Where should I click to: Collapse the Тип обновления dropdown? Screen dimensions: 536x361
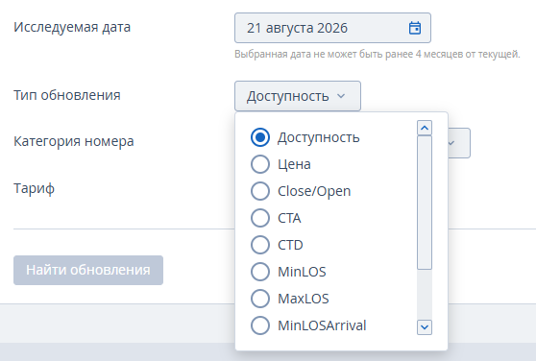[298, 96]
